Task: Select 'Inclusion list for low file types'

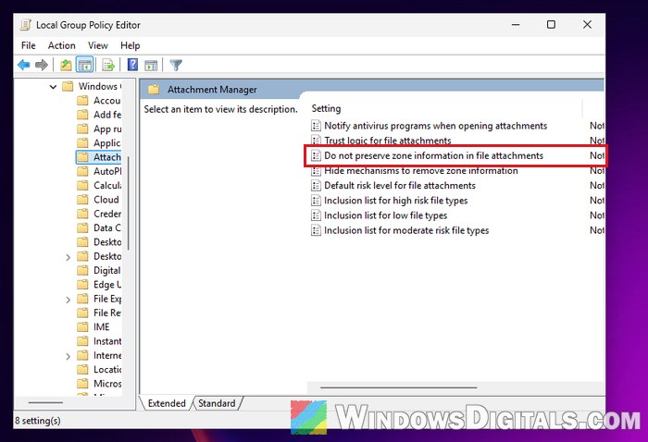Action: 386,215
